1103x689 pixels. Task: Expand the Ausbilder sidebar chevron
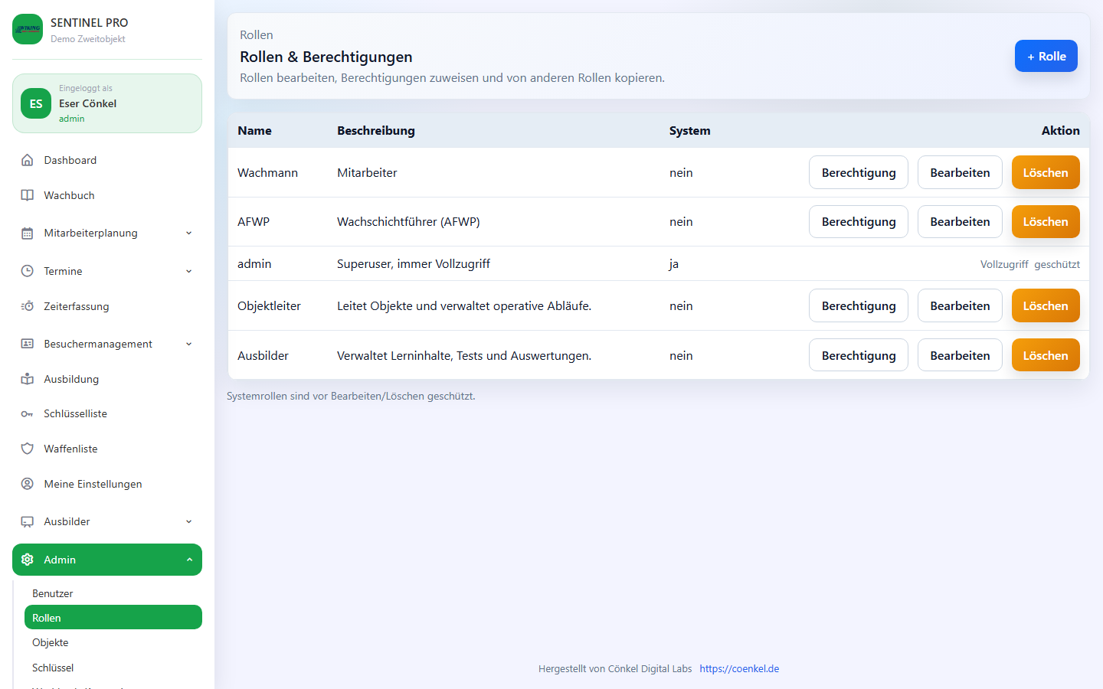tap(189, 522)
